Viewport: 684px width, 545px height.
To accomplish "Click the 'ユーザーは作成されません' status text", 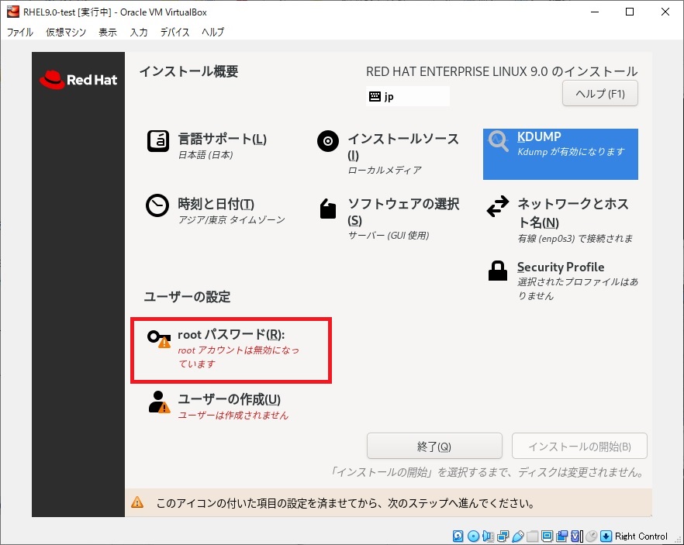I will pyautogui.click(x=233, y=415).
